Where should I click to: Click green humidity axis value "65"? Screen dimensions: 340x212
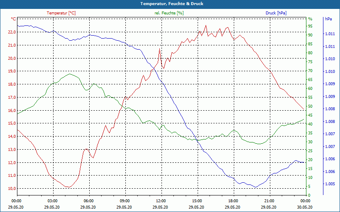pos(310,80)
